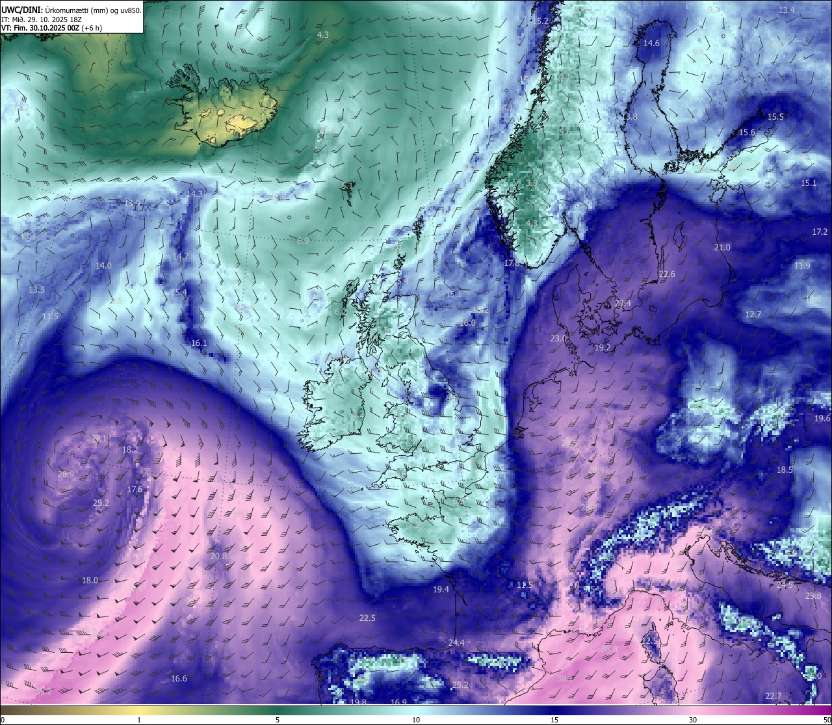Click the 18.5 value label

point(785,470)
